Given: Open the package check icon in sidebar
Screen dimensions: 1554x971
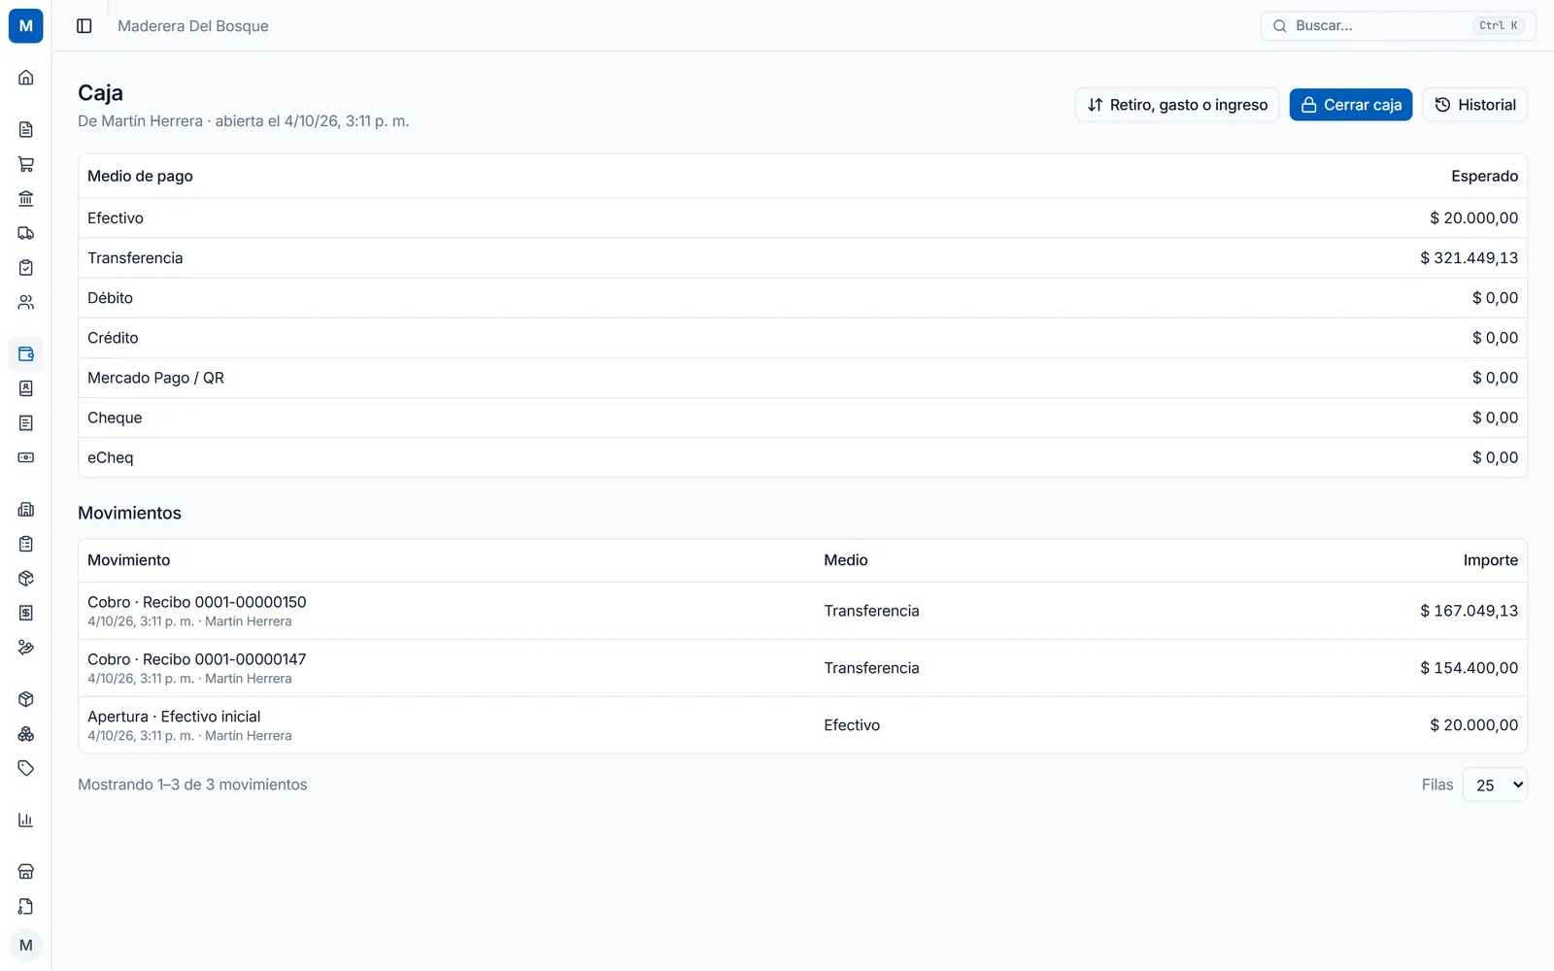Looking at the screenshot, I should tap(26, 579).
